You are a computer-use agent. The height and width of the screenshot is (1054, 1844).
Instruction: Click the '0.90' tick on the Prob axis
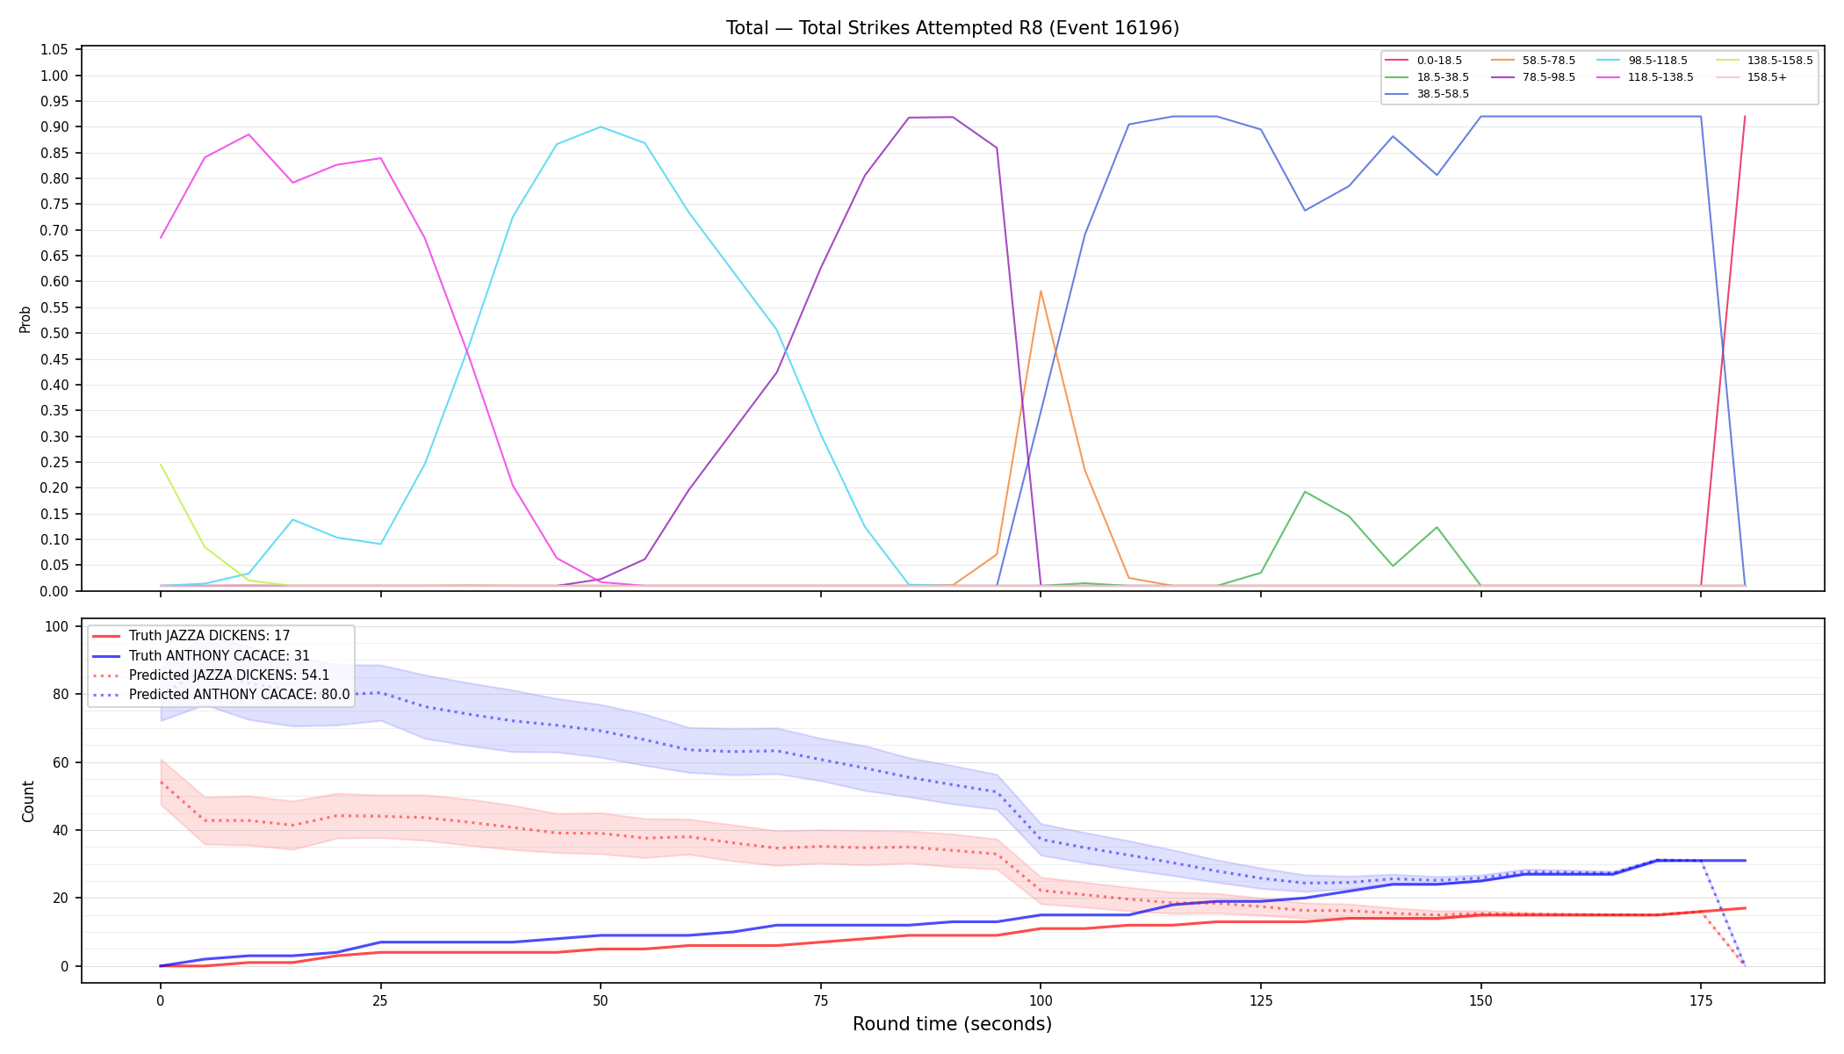coord(54,127)
